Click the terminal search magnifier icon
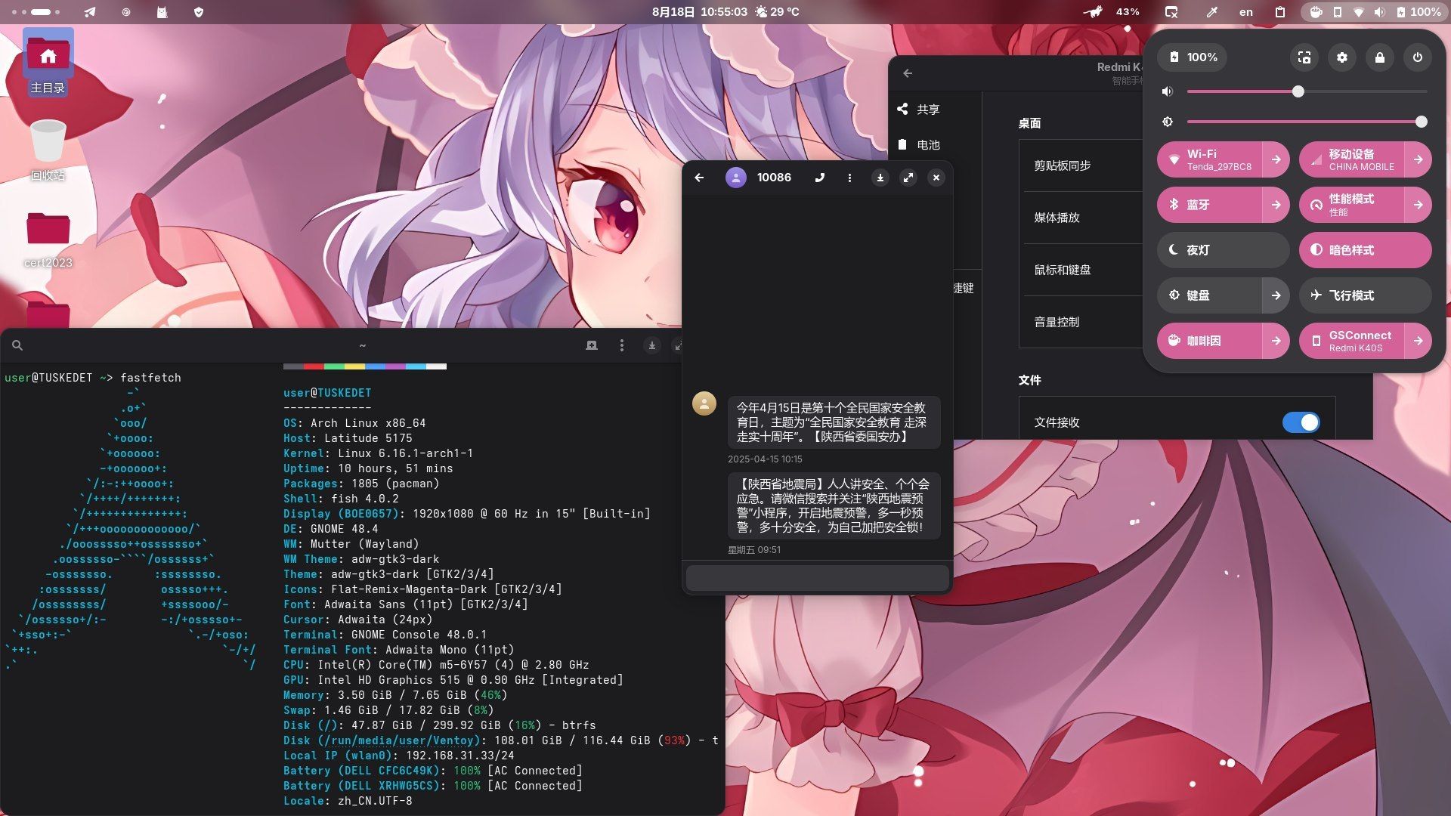Screen dimensions: 1451x816 pos(17,345)
